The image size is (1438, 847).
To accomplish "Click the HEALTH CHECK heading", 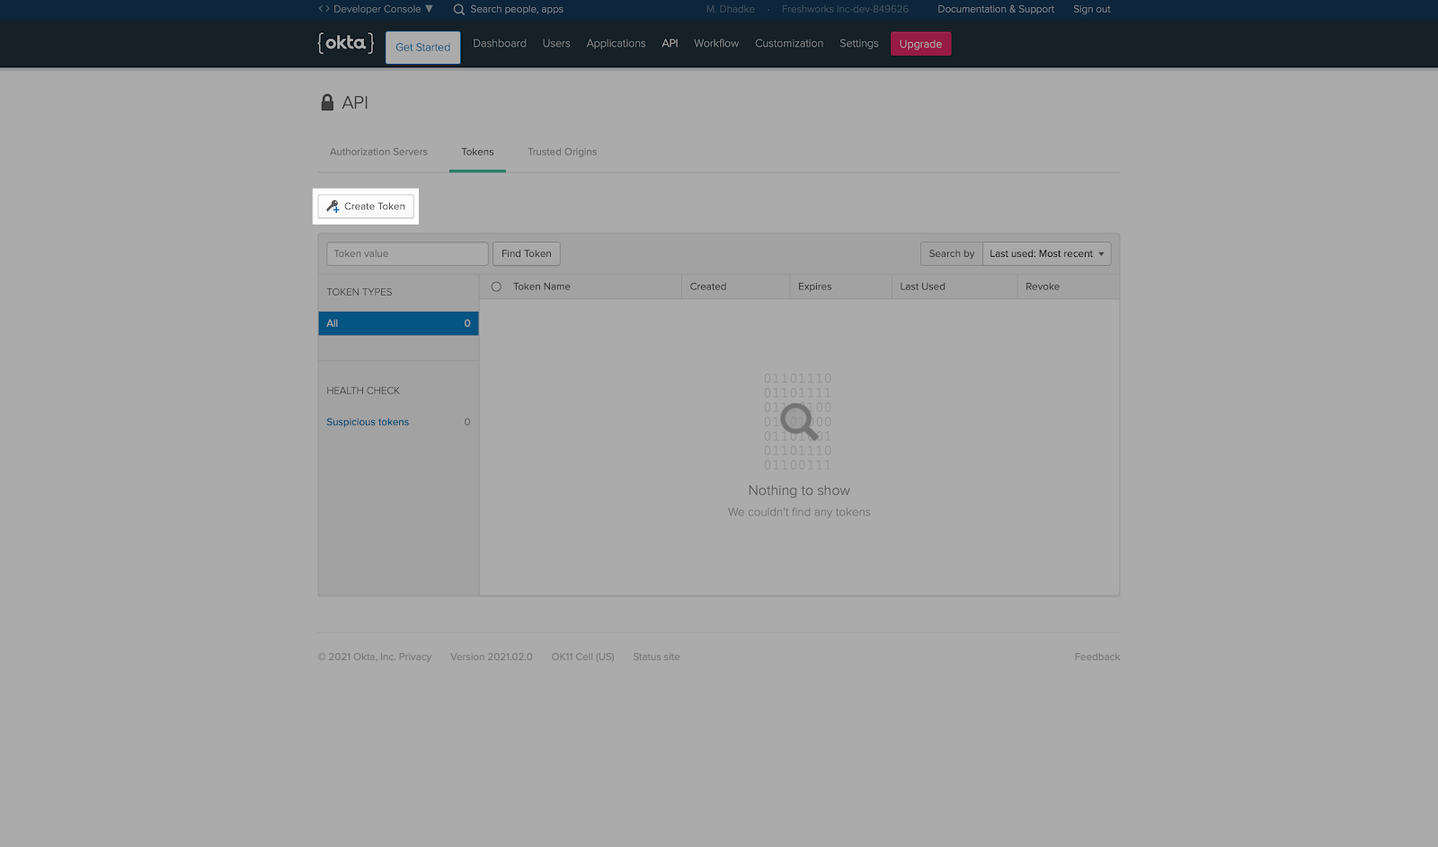I will [363, 391].
